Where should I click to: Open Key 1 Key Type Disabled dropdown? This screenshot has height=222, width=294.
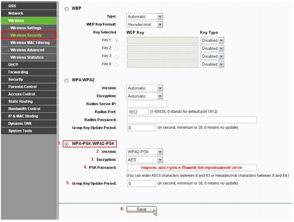coord(212,41)
